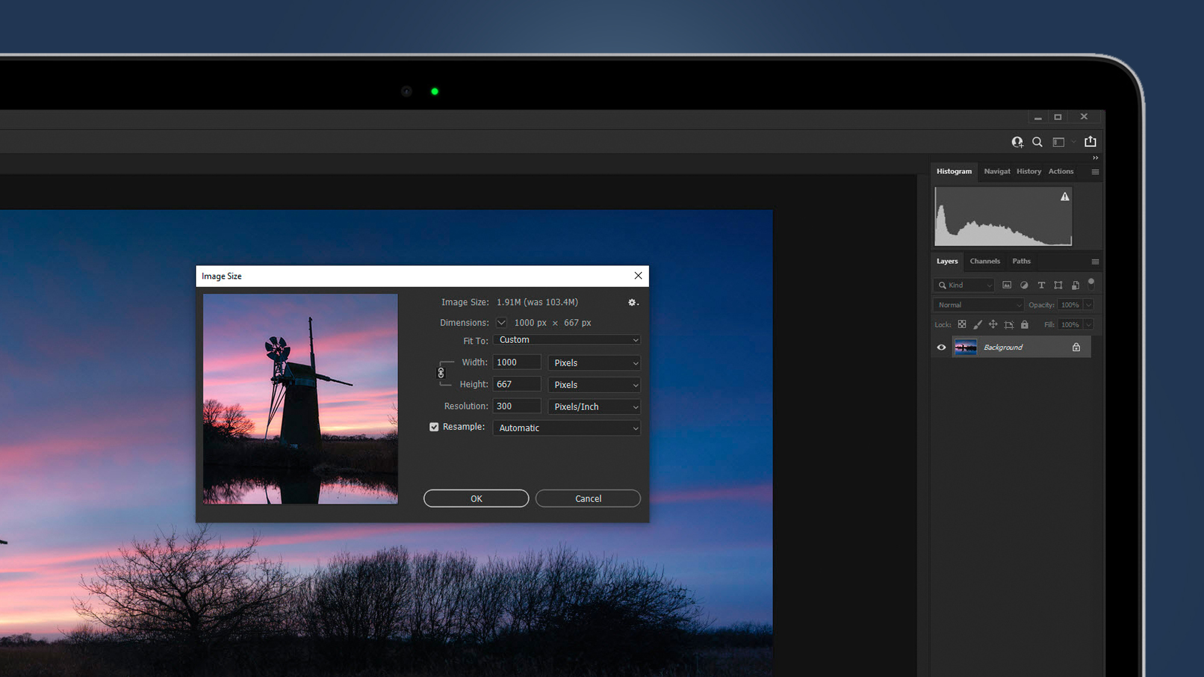The width and height of the screenshot is (1204, 677).
Task: Expand the Resample method dropdown
Action: coord(635,427)
